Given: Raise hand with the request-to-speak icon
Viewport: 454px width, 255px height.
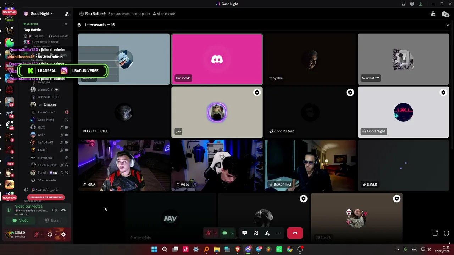Looking at the screenshot, I should (433, 14).
